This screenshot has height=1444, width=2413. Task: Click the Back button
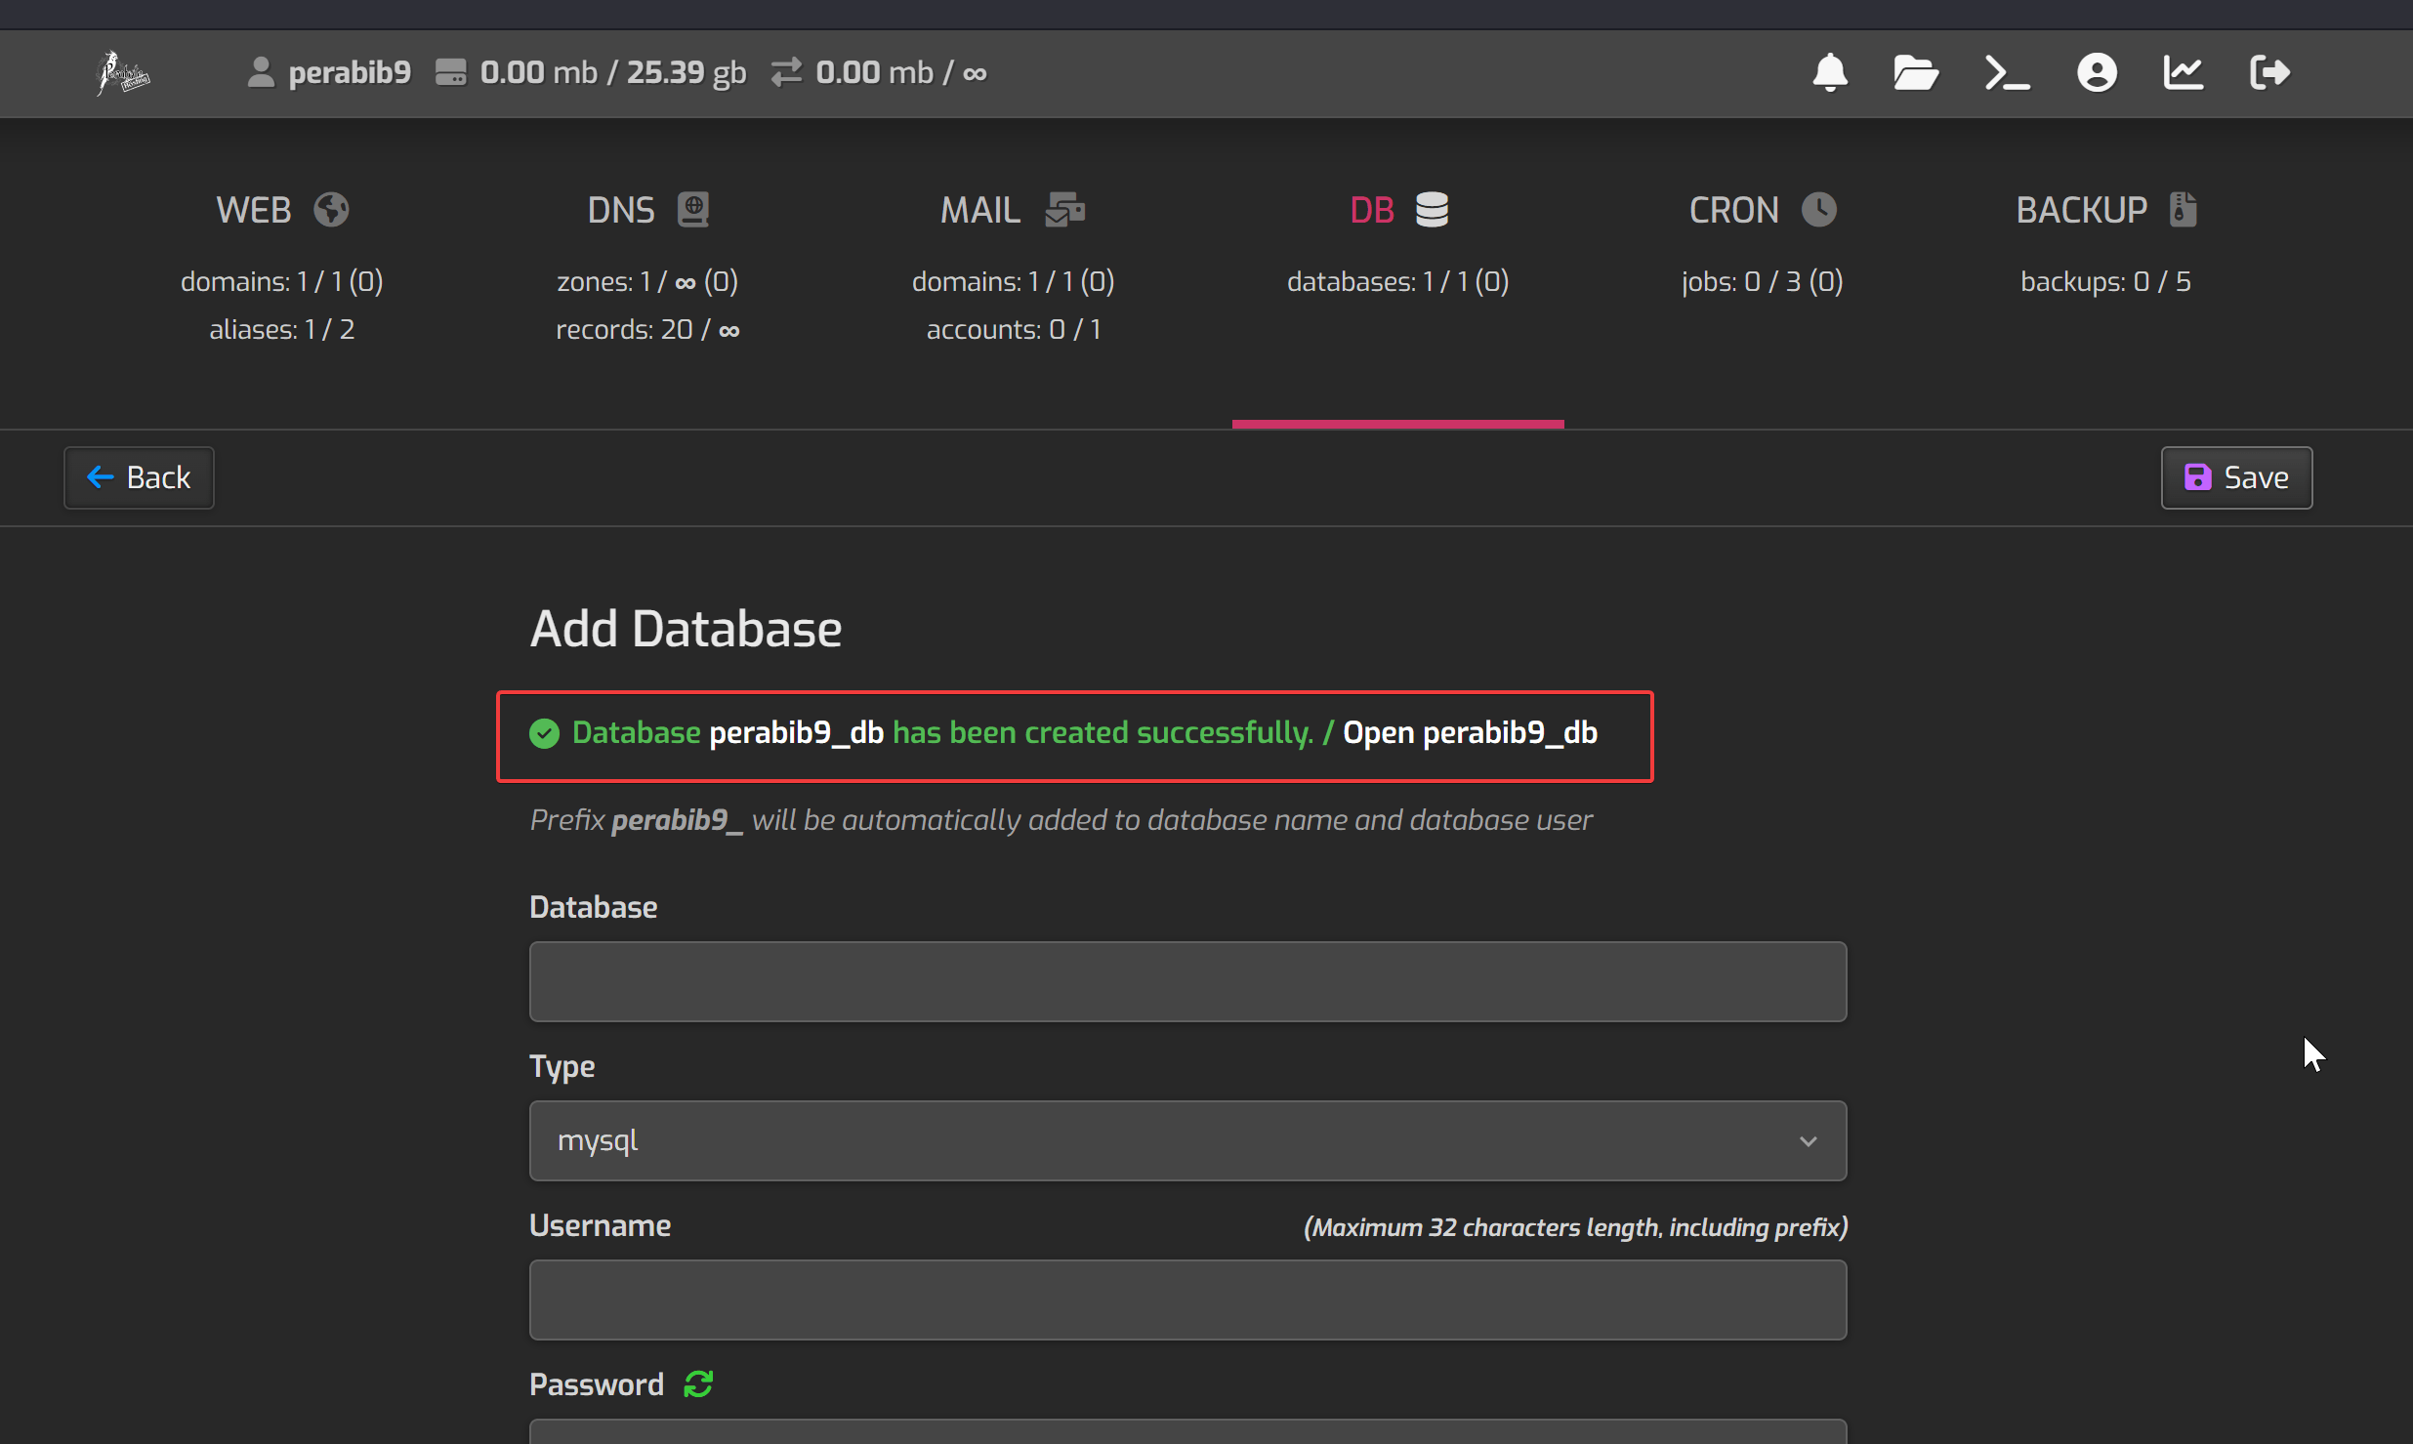coord(139,477)
